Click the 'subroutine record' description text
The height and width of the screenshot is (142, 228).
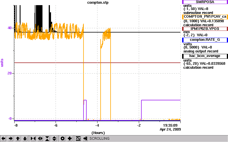tap(198, 13)
